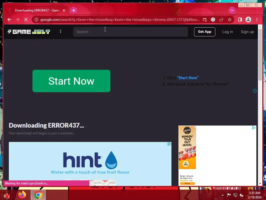
Task: Click the vertical scrollbar thumb
Action: coord(260,54)
